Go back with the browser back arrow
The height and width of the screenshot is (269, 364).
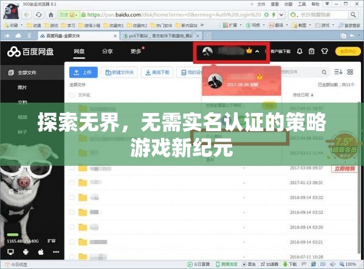click(26, 15)
